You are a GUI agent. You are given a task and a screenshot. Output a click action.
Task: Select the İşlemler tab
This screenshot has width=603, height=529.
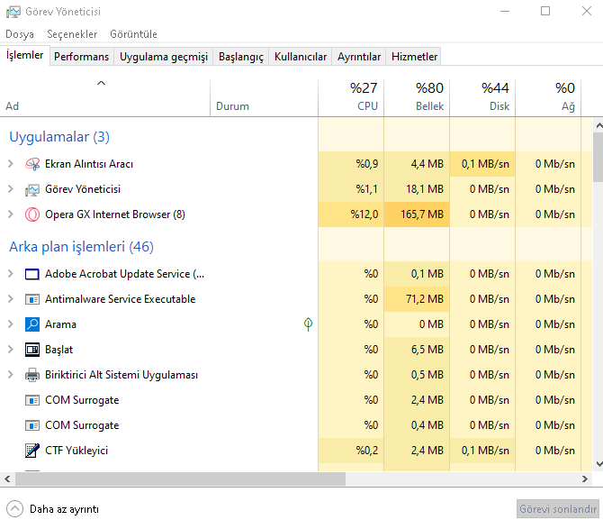click(24, 55)
